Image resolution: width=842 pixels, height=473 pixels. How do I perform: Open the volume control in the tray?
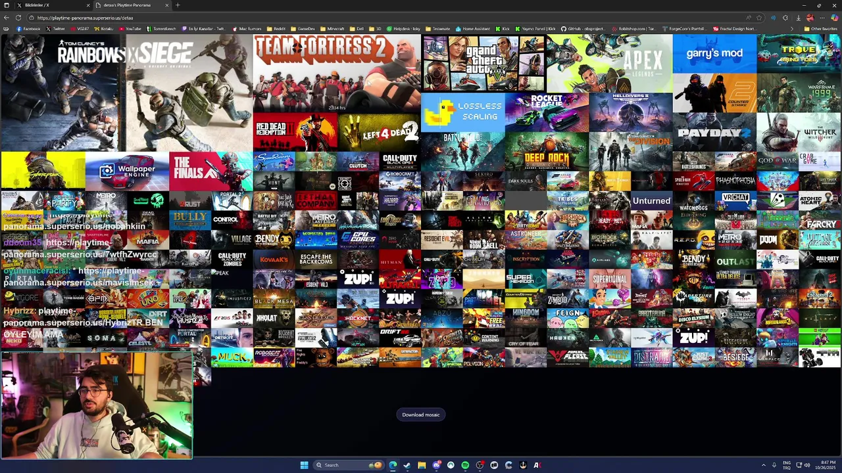(x=807, y=465)
